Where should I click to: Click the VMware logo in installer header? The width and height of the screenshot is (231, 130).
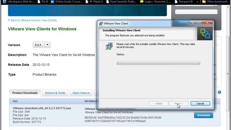(205, 34)
